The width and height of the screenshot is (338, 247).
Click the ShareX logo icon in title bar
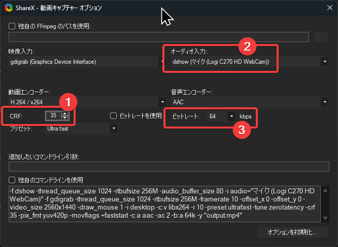click(8, 8)
